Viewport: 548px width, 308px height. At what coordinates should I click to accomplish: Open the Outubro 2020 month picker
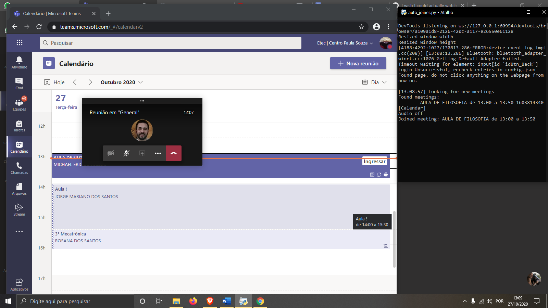pyautogui.click(x=121, y=82)
